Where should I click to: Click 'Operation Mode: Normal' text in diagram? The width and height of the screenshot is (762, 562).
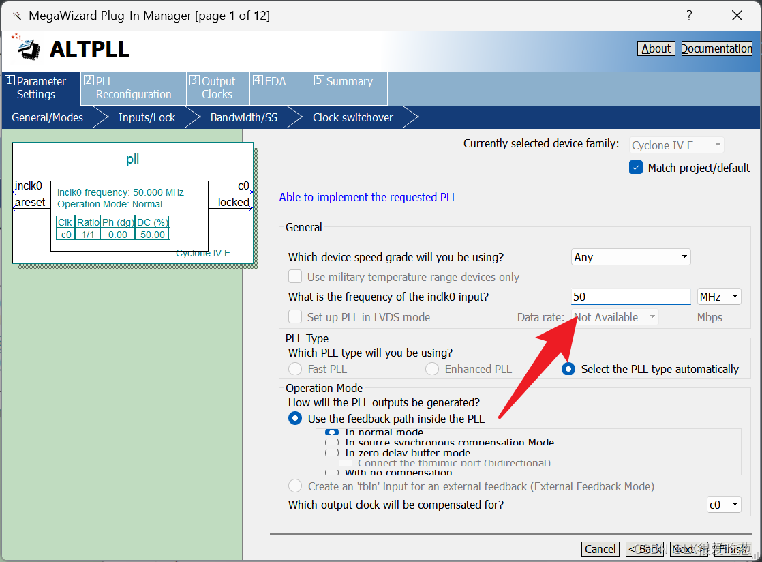110,204
